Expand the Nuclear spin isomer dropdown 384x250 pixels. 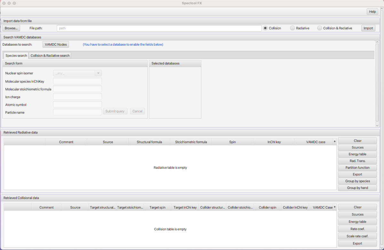98,73
